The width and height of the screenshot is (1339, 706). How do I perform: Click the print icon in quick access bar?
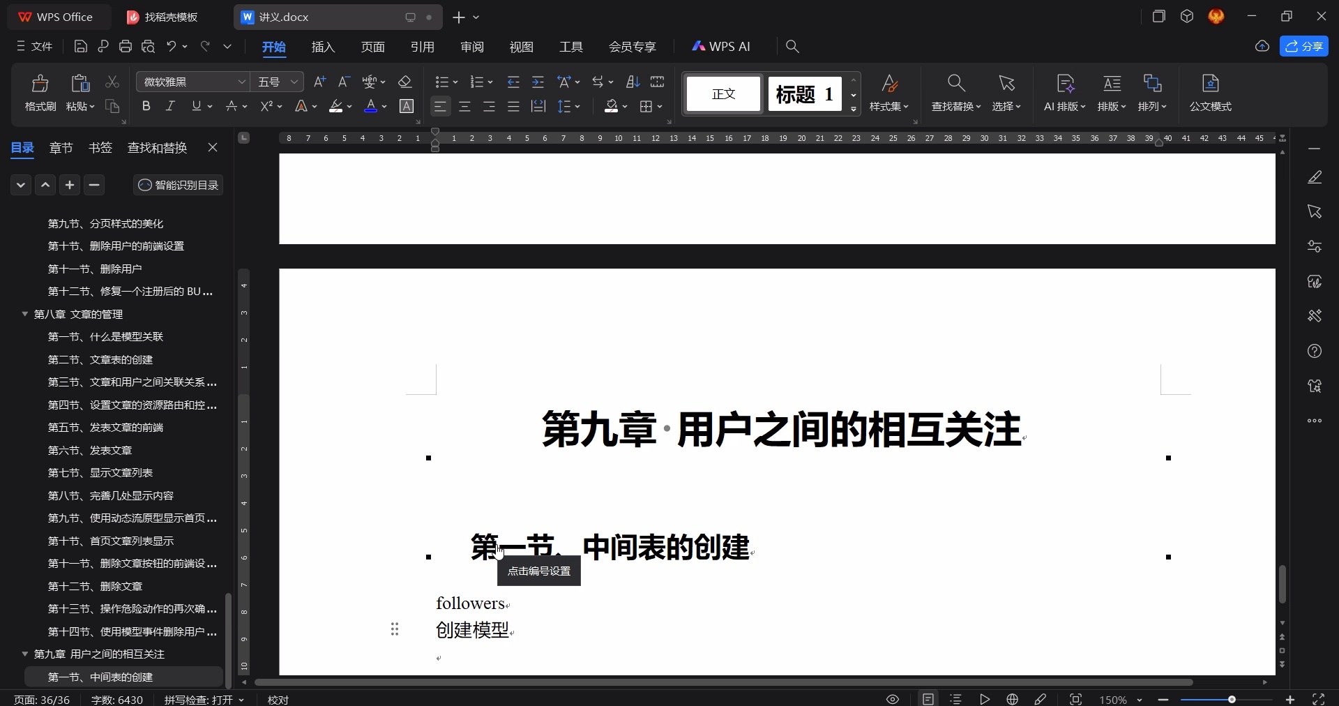(x=126, y=47)
